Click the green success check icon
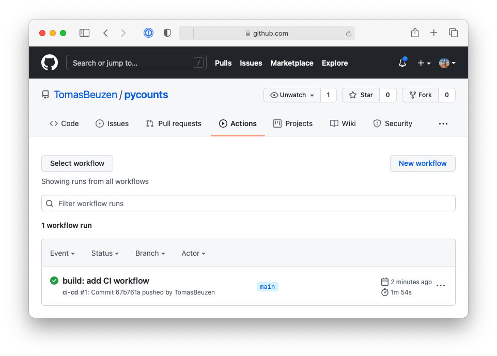The height and width of the screenshot is (356, 497). (x=54, y=281)
